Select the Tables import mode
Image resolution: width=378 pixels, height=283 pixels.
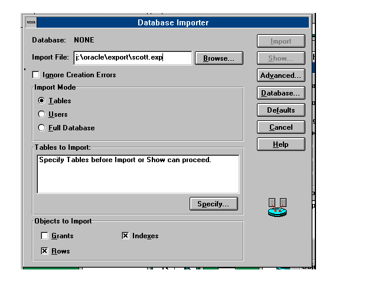tap(41, 101)
